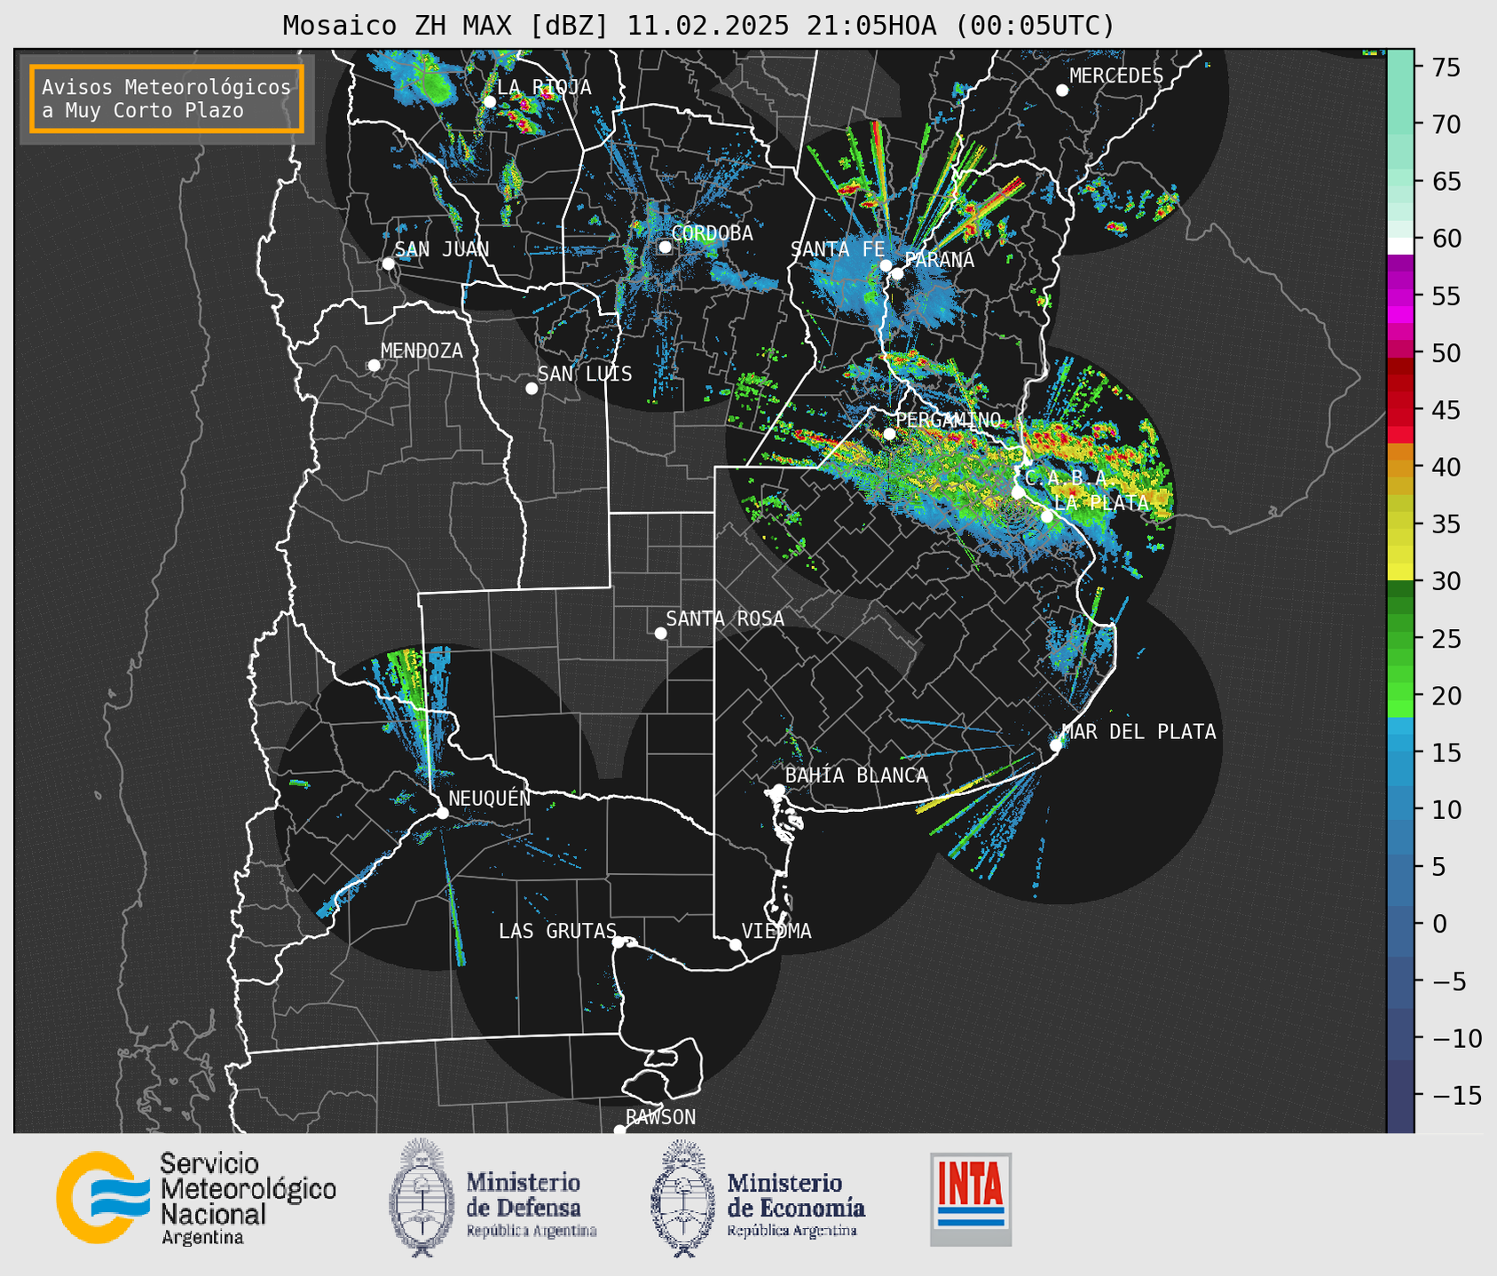
Task: Click the MERCEDES map label
Action: 1116,76
